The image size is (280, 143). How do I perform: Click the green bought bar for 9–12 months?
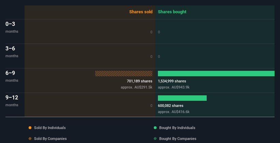point(182,98)
